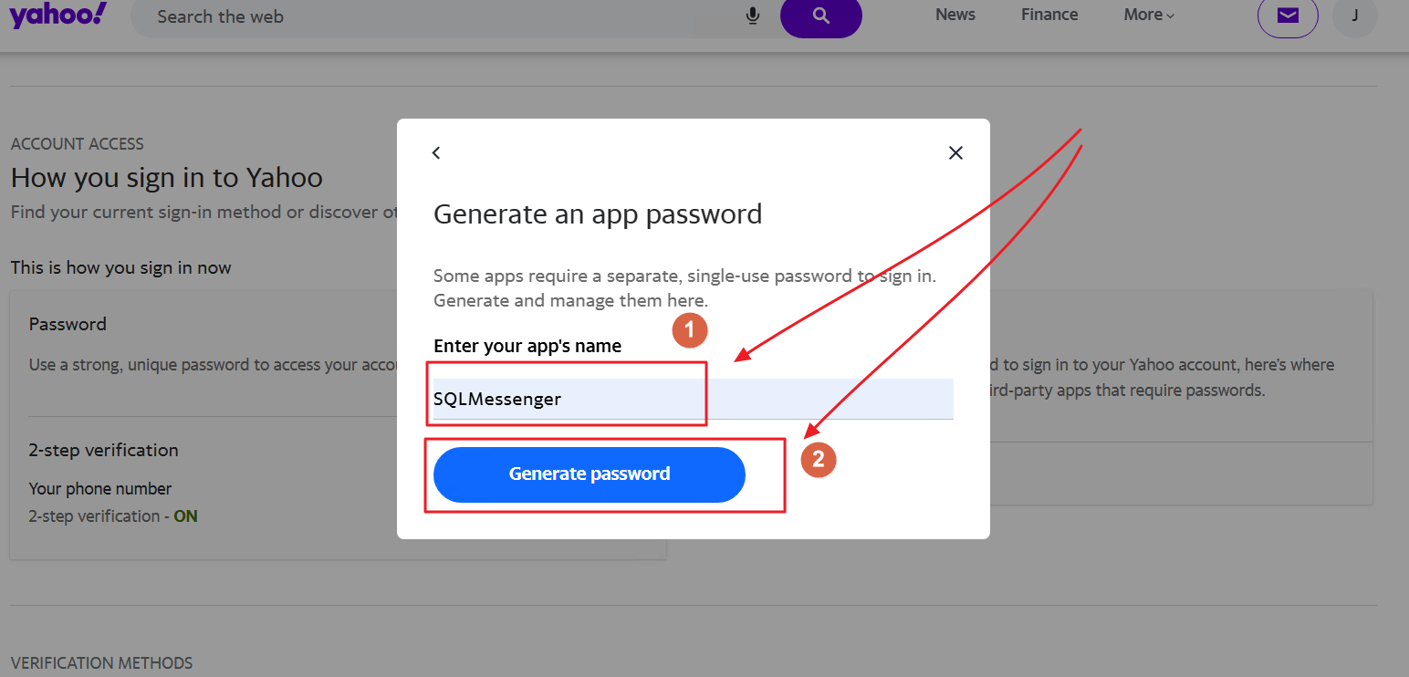Click the Generate password button
Screen dimensions: 1409x677
coord(590,474)
